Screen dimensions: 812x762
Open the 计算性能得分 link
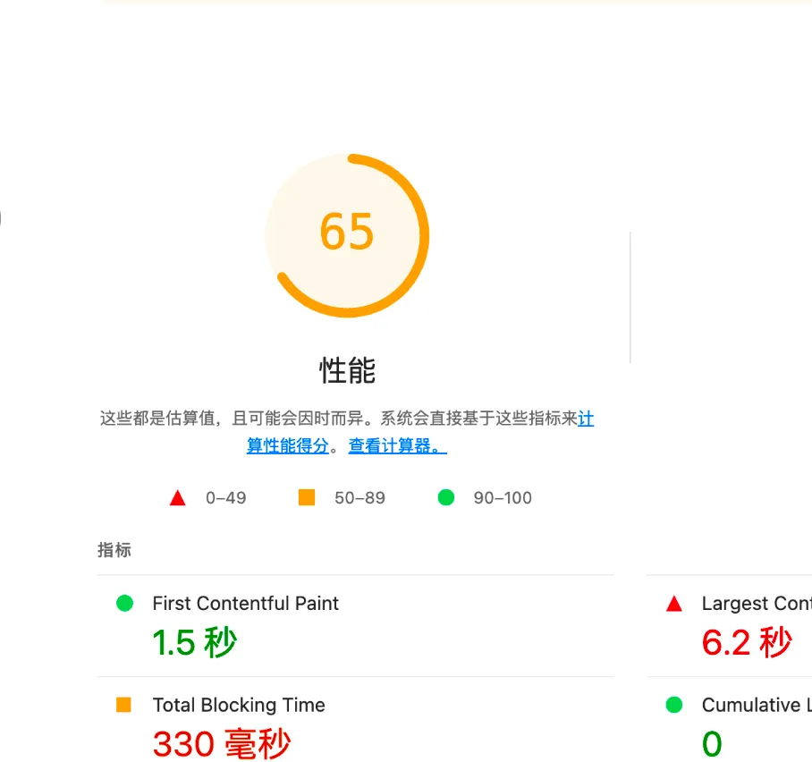(x=288, y=445)
